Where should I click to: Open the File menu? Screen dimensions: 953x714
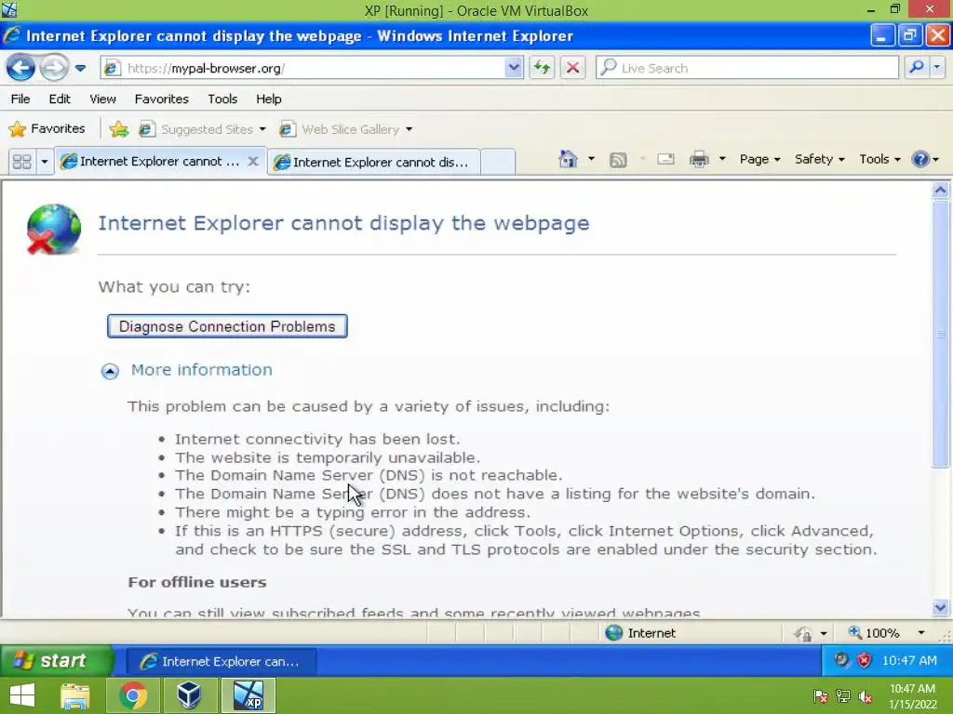coord(20,99)
